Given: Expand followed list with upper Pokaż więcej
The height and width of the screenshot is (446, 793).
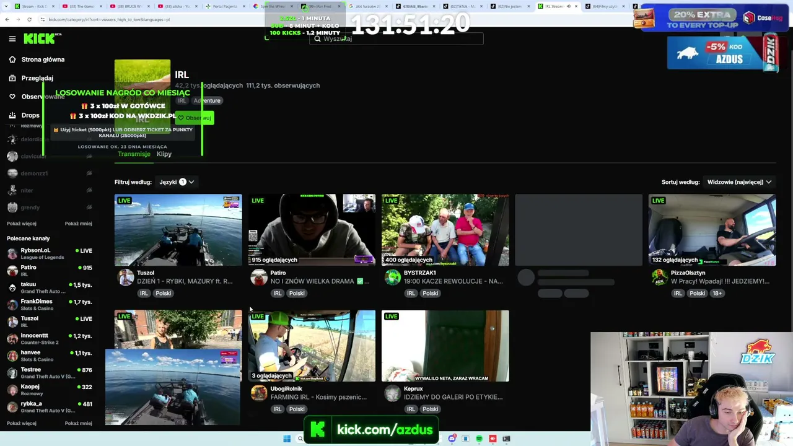Looking at the screenshot, I should pos(22,224).
